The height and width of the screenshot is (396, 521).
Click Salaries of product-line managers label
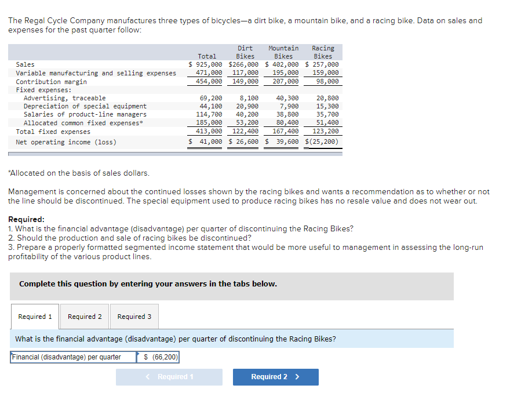coord(85,114)
